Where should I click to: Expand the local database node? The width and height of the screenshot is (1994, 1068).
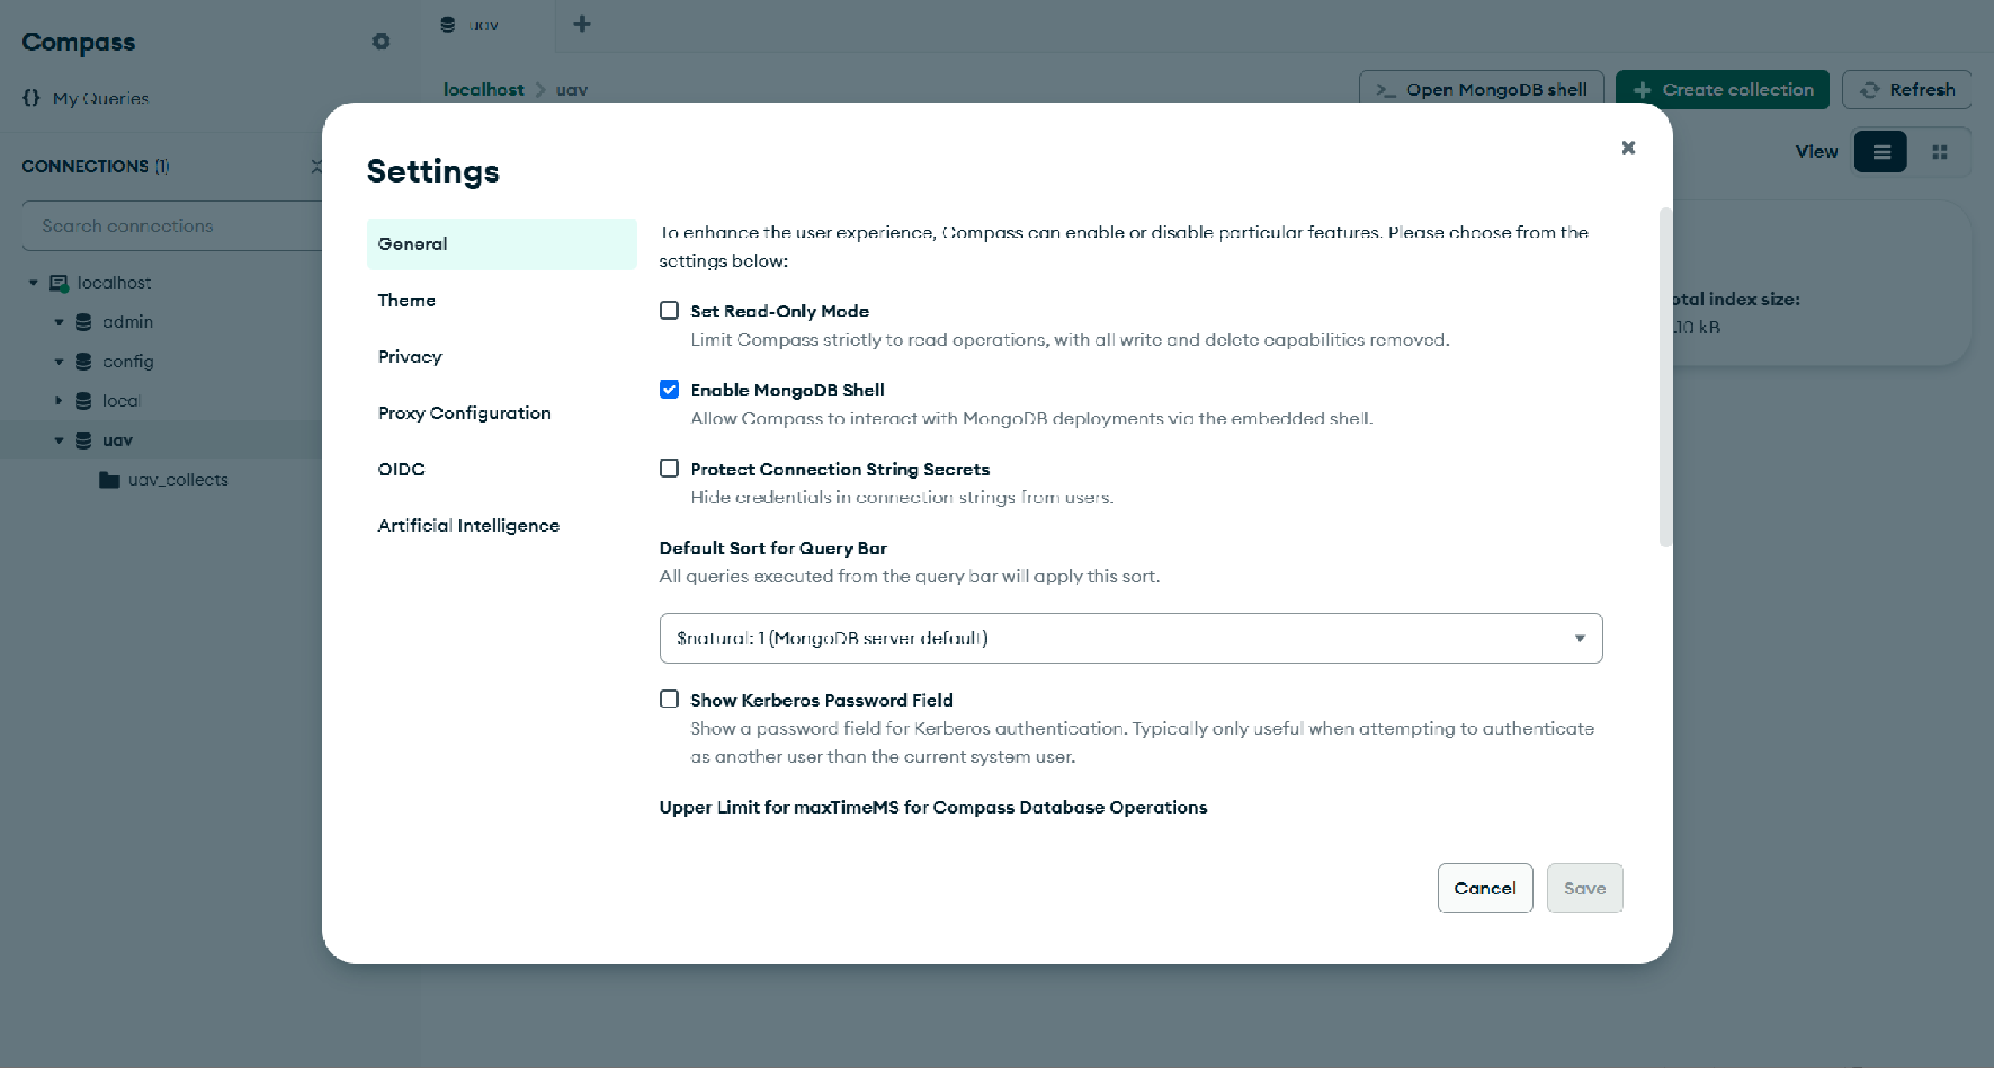tap(59, 400)
